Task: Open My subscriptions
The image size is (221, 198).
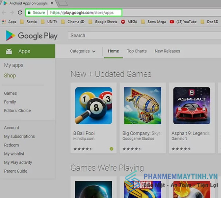Action: pyautogui.click(x=19, y=136)
